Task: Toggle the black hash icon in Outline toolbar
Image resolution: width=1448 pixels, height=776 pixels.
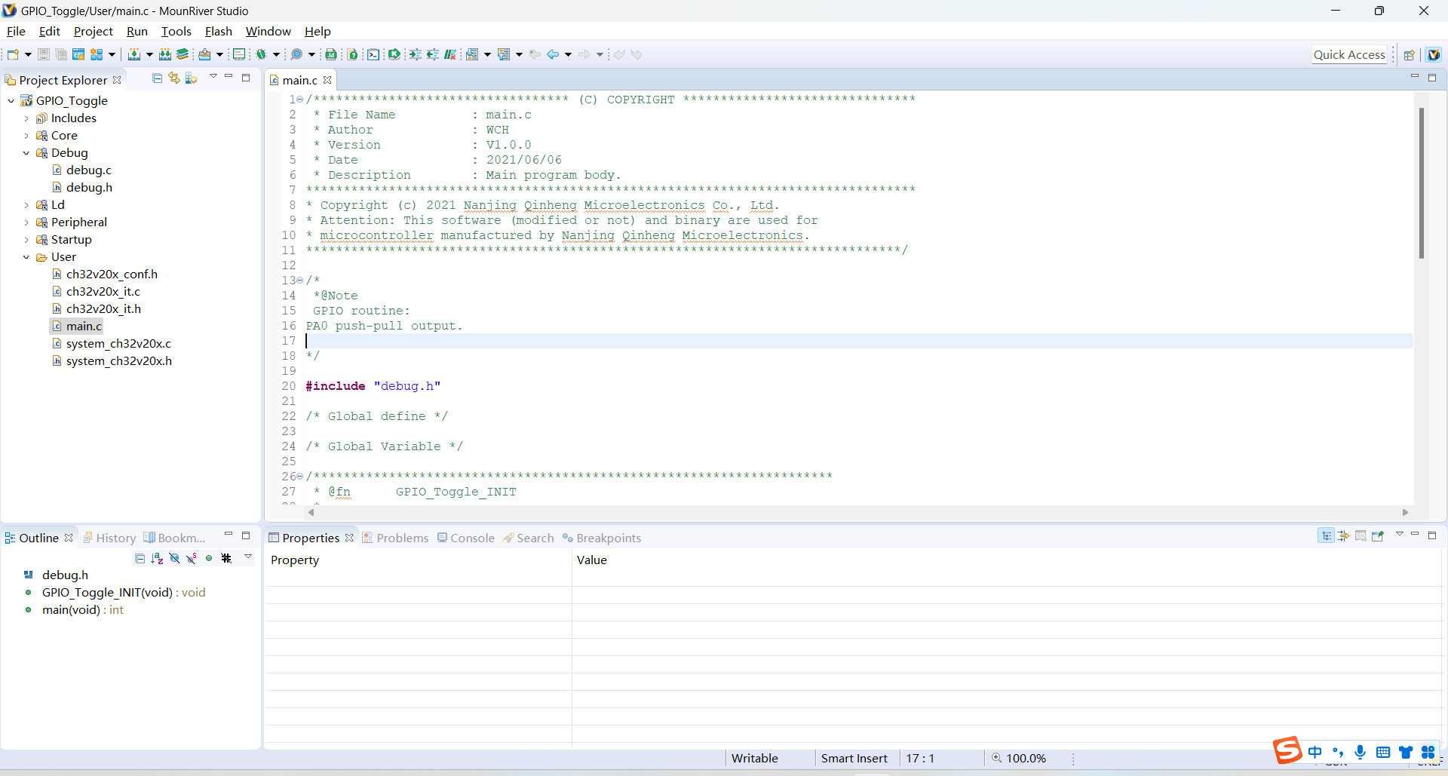Action: coord(226,558)
